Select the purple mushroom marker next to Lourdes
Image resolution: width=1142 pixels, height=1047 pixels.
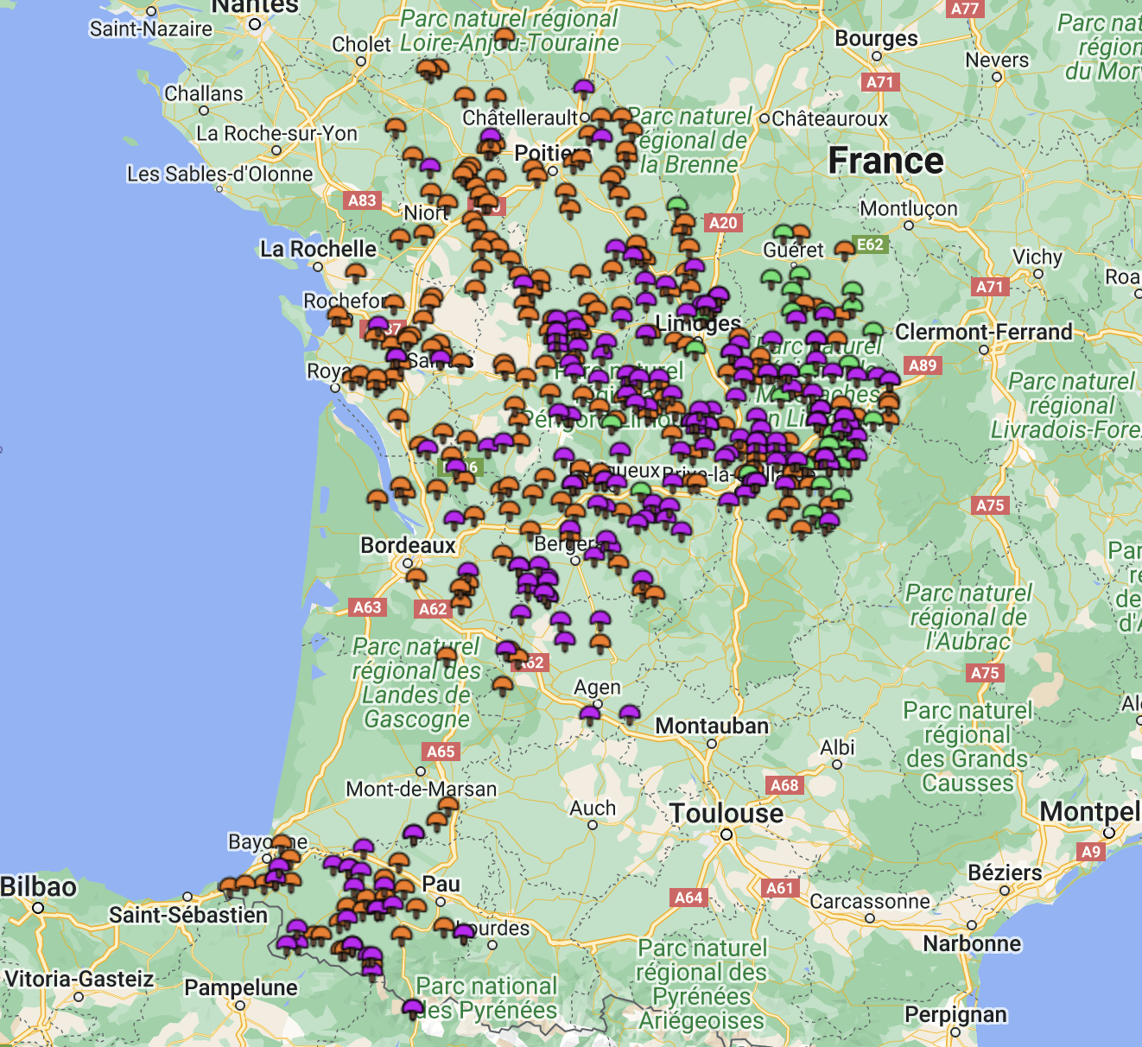464,933
